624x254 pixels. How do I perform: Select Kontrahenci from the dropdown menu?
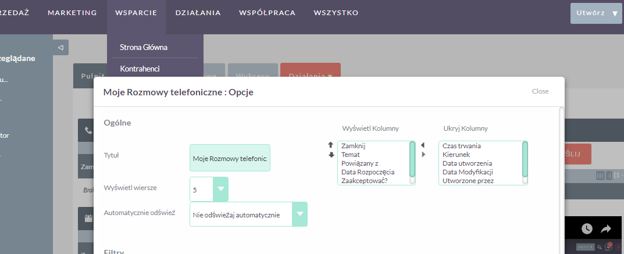tap(140, 69)
